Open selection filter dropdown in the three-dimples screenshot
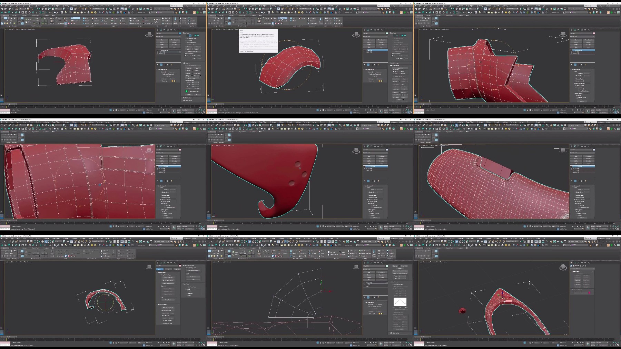Screen dimensions: 621x349 tap(229, 125)
